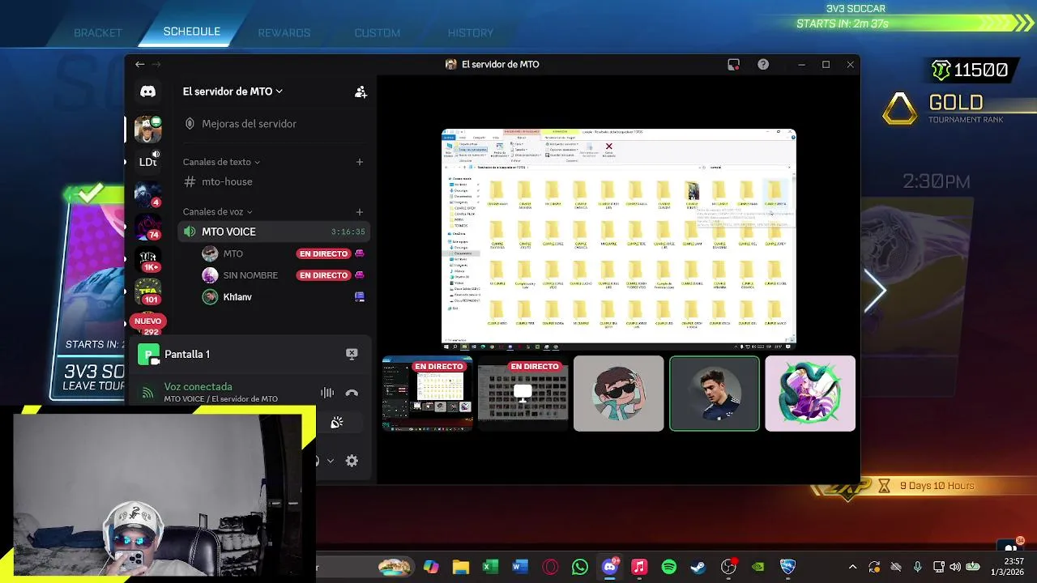Collapse Canales de voz category

click(x=218, y=212)
